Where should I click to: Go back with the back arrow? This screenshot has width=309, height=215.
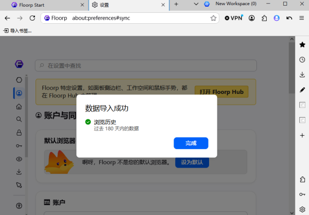pyautogui.click(x=7, y=18)
